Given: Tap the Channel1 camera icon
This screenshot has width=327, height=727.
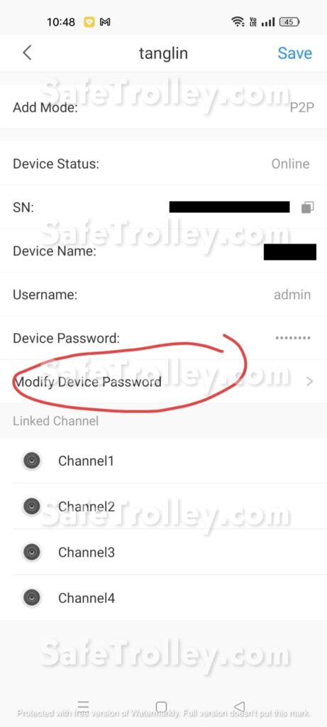Looking at the screenshot, I should (31, 461).
